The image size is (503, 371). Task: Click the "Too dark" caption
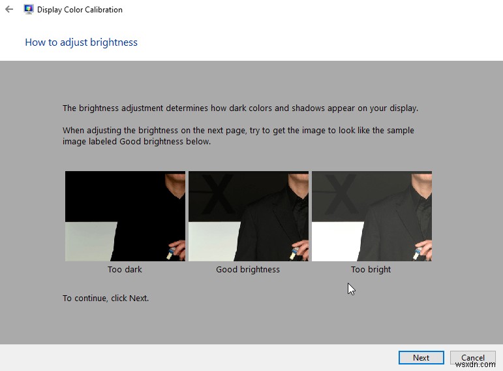click(x=125, y=269)
